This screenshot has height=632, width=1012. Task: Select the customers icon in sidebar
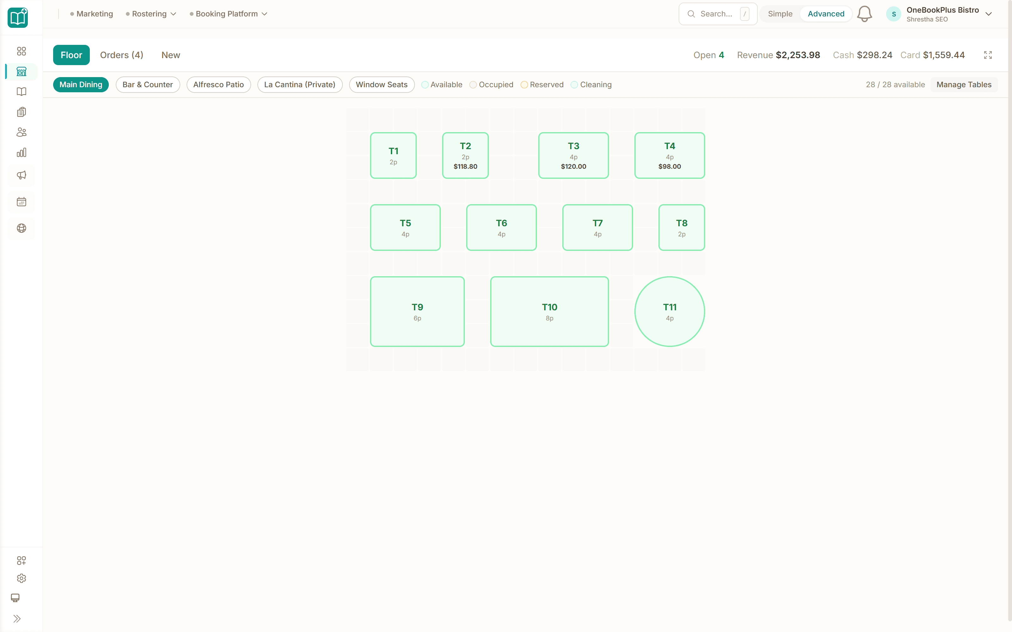tap(21, 132)
